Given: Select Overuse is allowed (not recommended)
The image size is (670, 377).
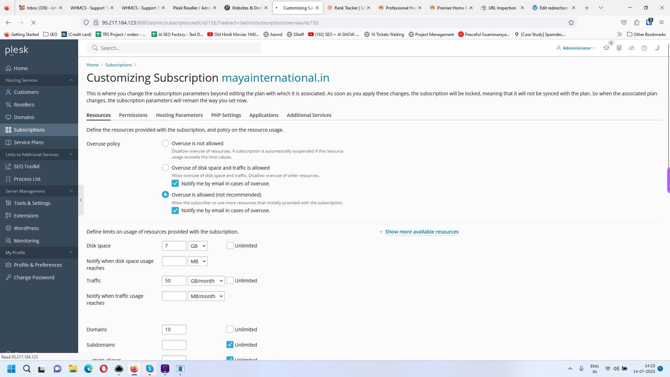Looking at the screenshot, I should (165, 195).
